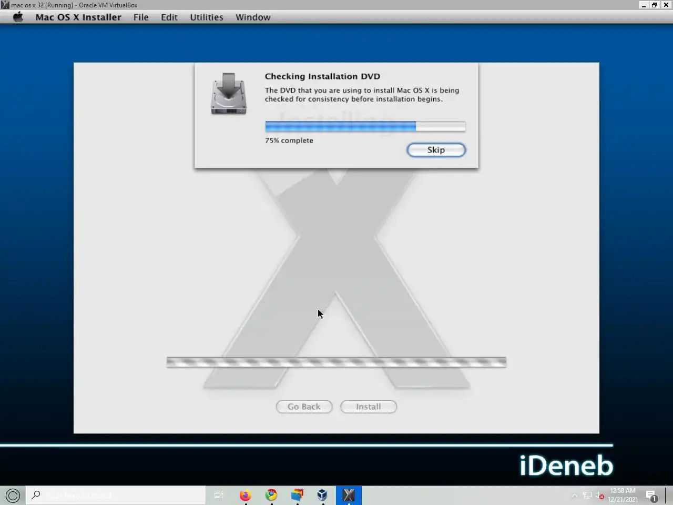
Task: Open the File Explorer taskbar icon
Action: pyautogui.click(x=297, y=495)
